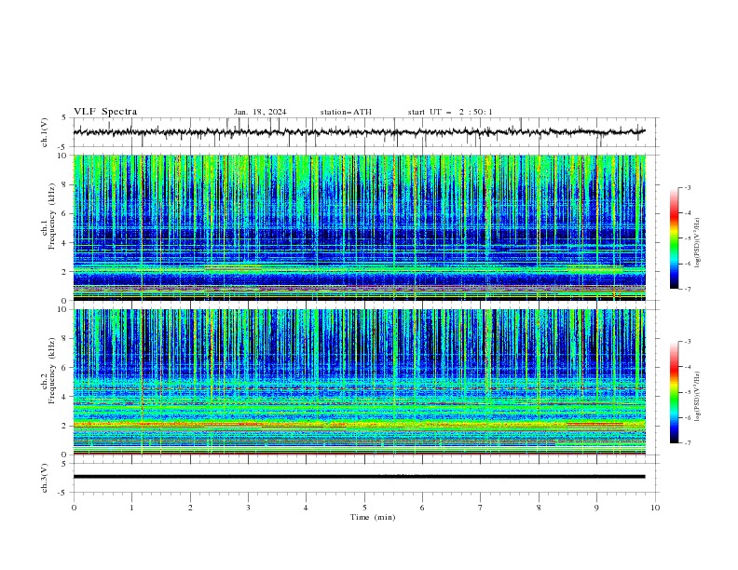Image resolution: width=738 pixels, height=570 pixels.
Task: Click time axis tick label "9"
Action: (x=596, y=508)
